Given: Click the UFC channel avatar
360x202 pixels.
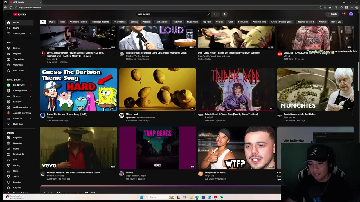Looking at the screenshot, I should (280, 54).
